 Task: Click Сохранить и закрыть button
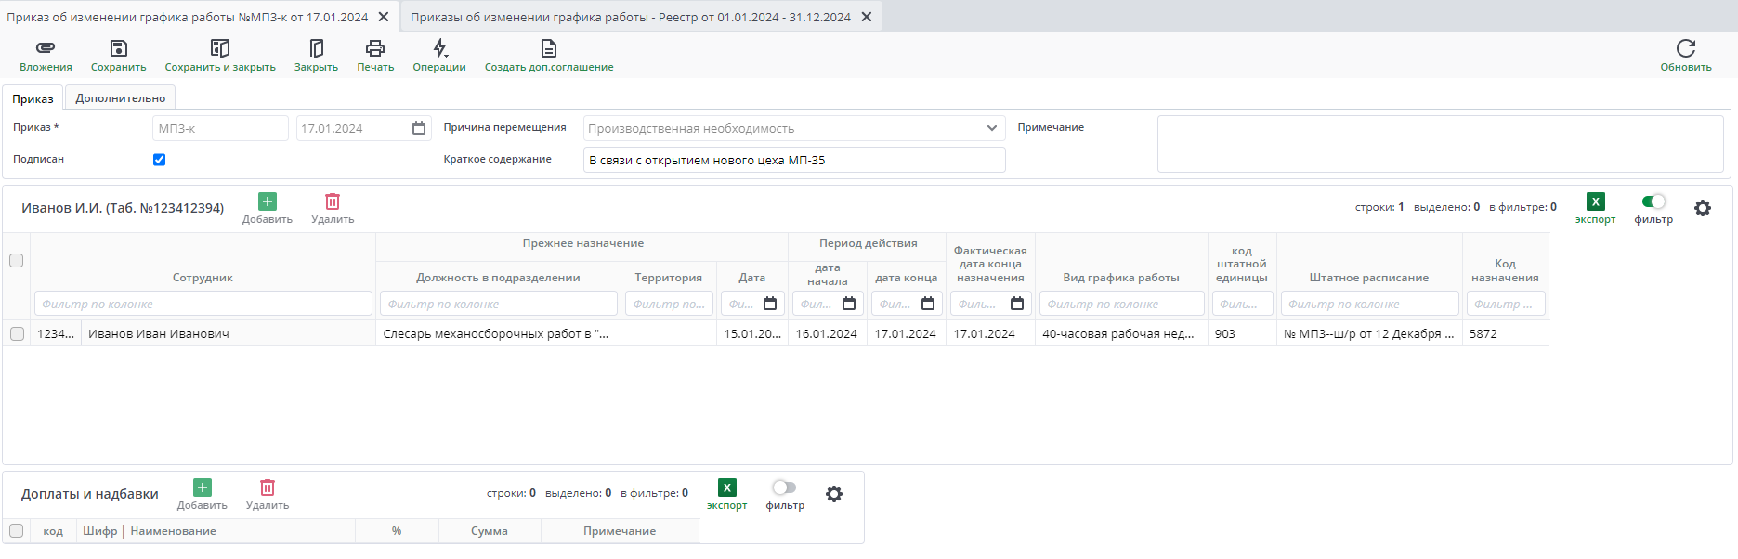(220, 48)
